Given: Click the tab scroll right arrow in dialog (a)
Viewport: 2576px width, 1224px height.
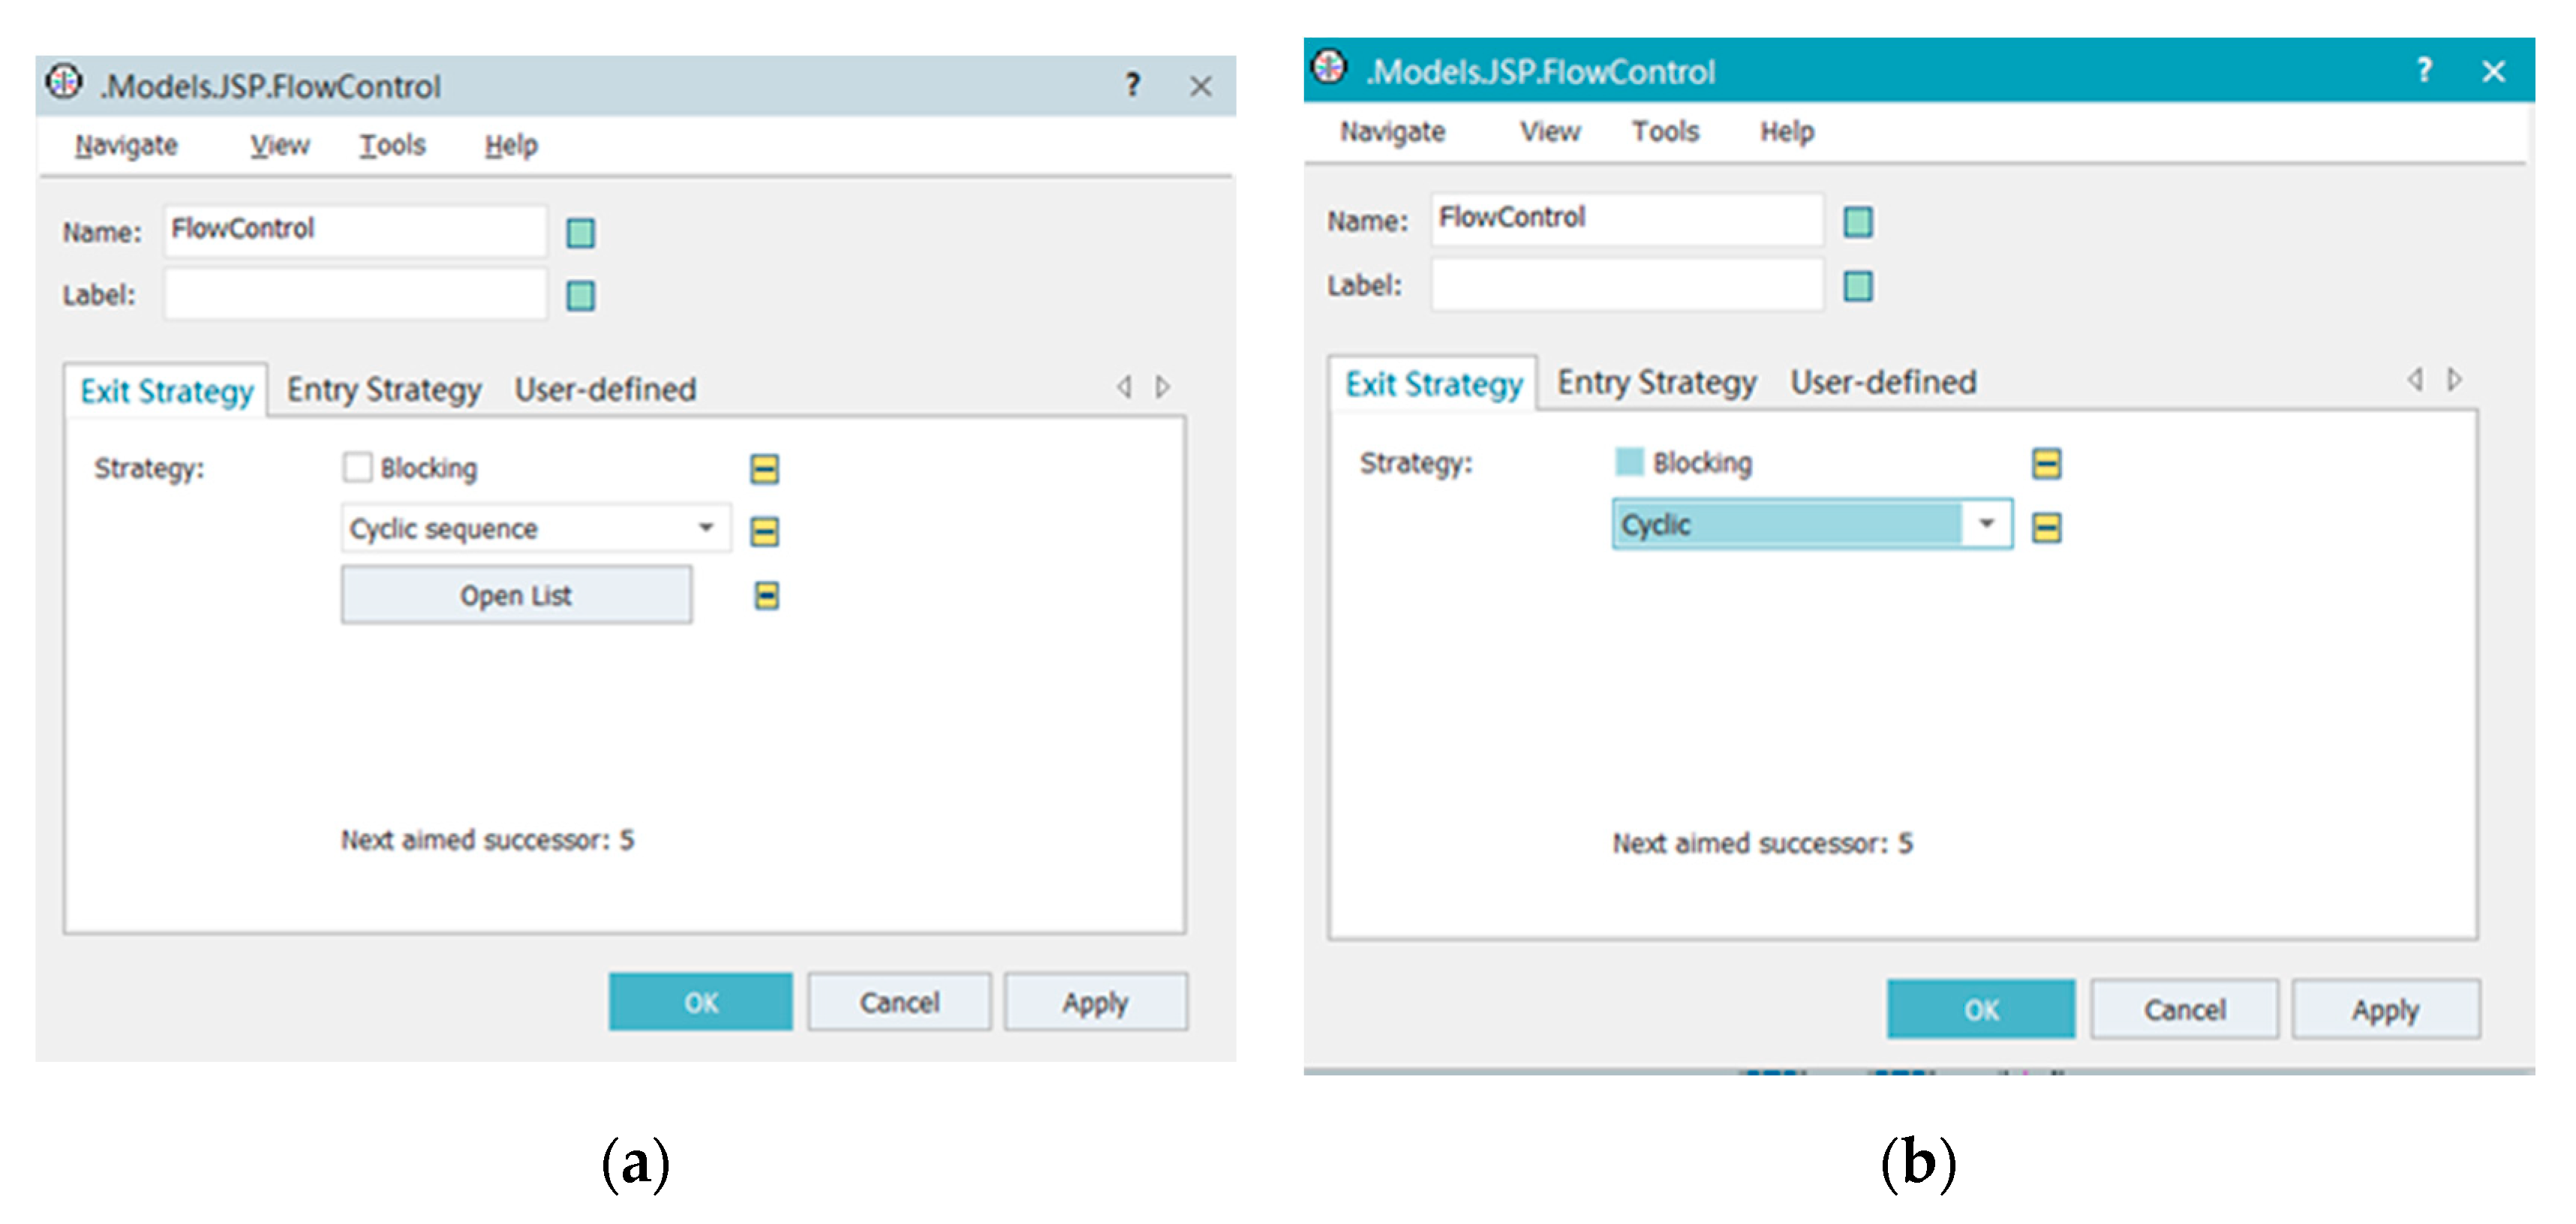Looking at the screenshot, I should 1162,387.
